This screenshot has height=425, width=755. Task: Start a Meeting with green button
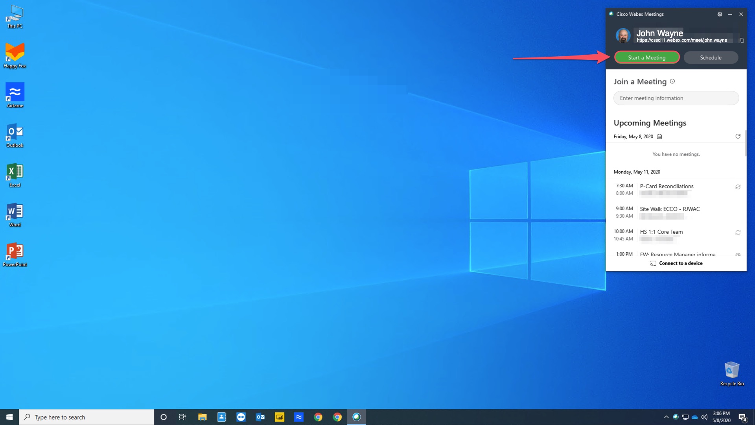tap(647, 57)
